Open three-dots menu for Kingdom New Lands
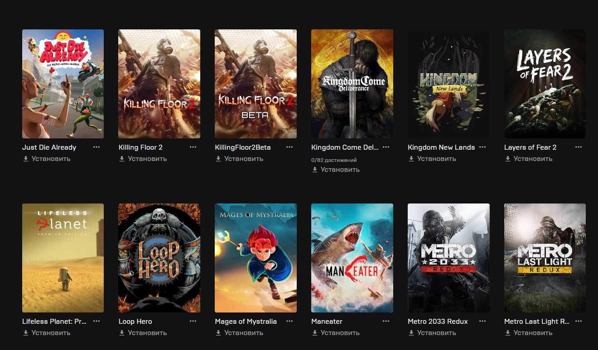This screenshot has height=350, width=598. coord(482,147)
